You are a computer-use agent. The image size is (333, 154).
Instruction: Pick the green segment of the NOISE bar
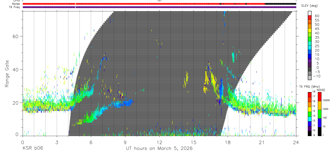[x=319, y=114]
